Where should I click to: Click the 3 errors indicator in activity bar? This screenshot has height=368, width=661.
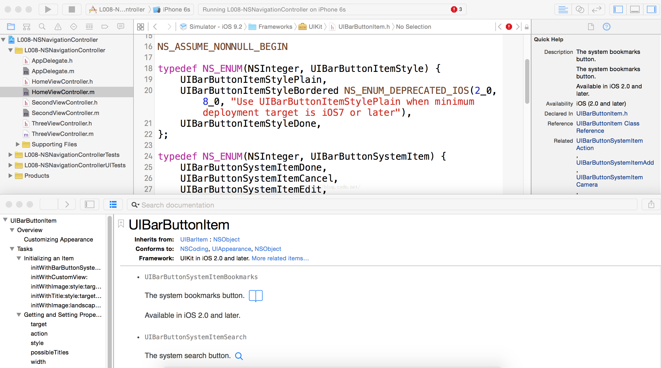coord(456,9)
